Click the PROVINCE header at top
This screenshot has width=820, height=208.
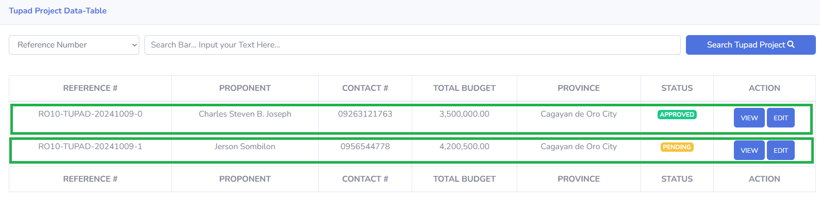579,88
